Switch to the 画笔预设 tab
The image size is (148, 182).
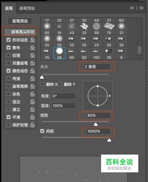coord(27,8)
